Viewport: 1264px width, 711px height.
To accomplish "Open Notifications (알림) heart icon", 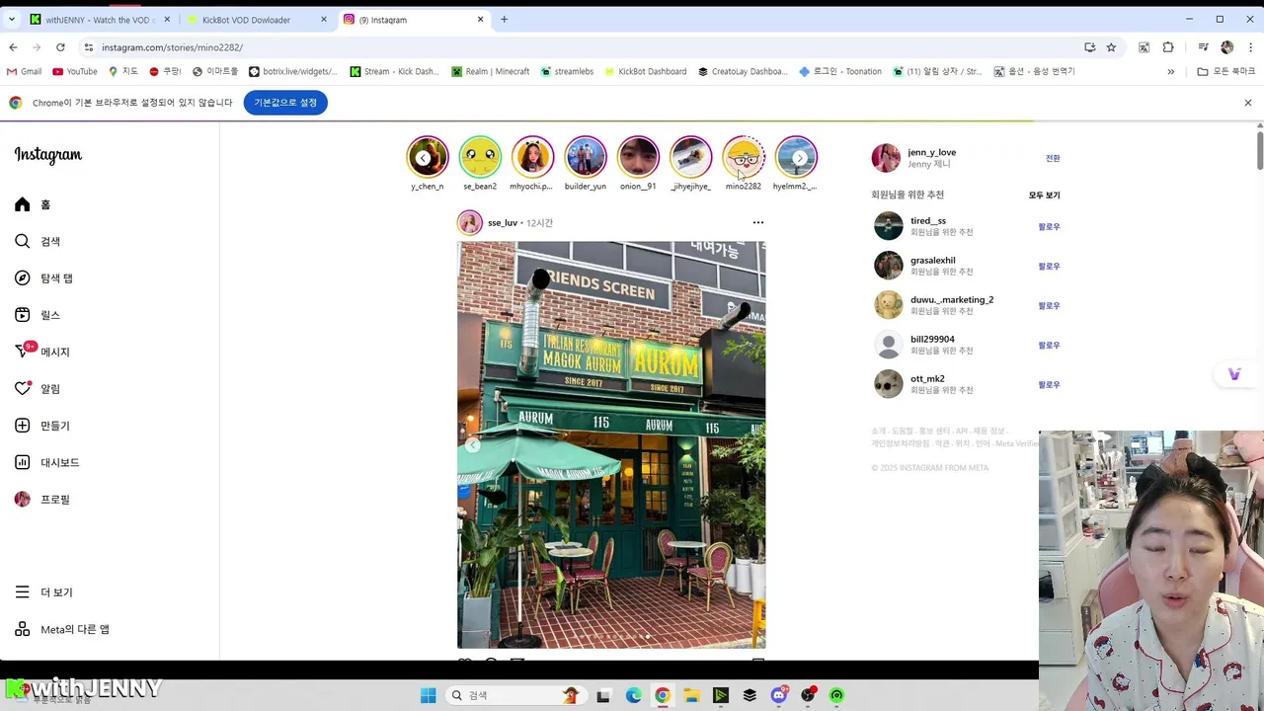I will pyautogui.click(x=38, y=389).
